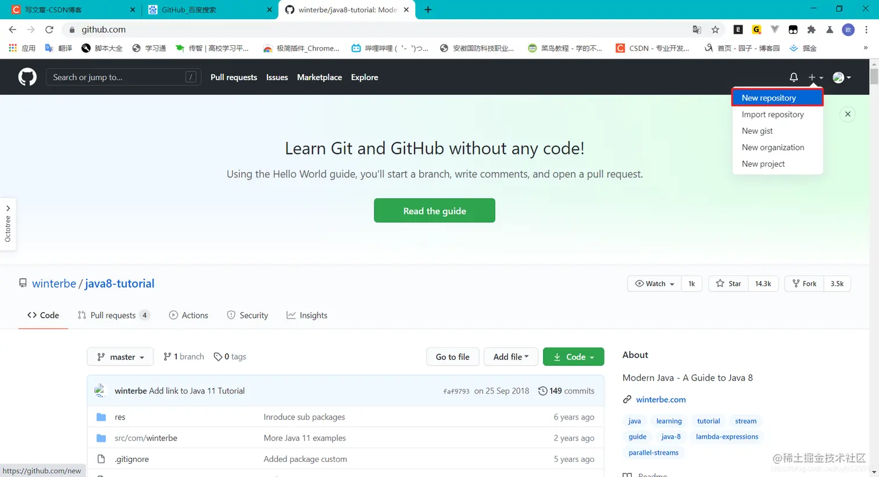Image resolution: width=879 pixels, height=477 pixels.
Task: Open the master branch dropdown
Action: click(x=120, y=357)
